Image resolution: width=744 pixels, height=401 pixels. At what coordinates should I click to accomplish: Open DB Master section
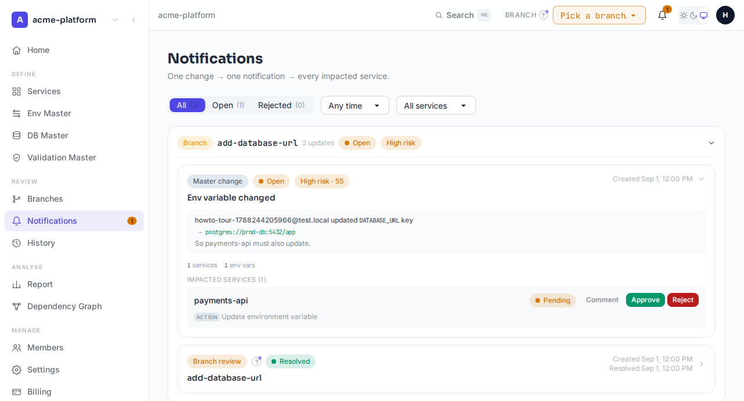tap(74, 135)
